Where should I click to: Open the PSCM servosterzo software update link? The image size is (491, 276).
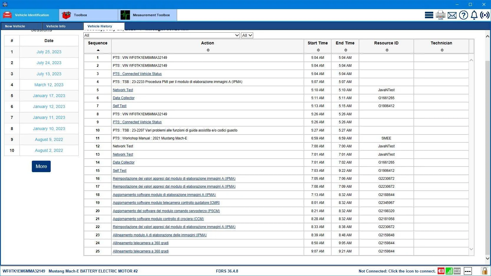point(166,211)
